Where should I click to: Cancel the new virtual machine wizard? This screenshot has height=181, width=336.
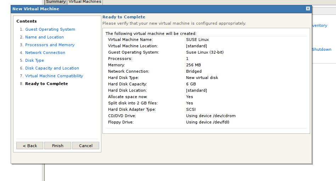point(86,146)
